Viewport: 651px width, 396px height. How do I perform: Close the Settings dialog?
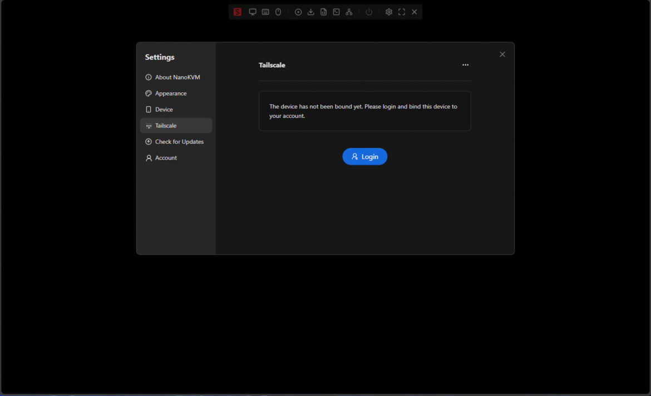[x=502, y=55]
